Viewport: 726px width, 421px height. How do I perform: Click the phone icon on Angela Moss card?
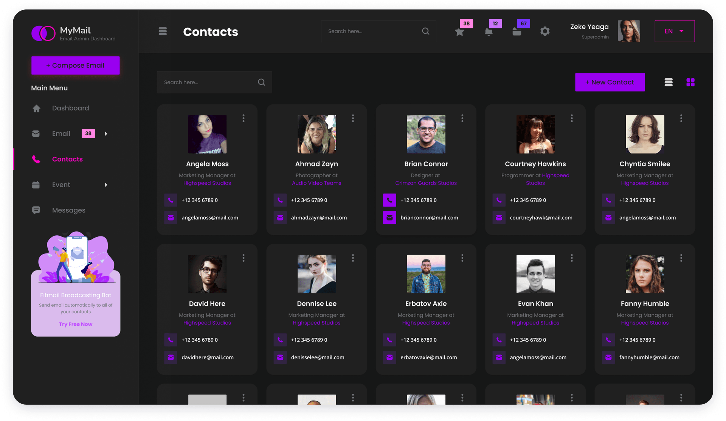pyautogui.click(x=171, y=200)
